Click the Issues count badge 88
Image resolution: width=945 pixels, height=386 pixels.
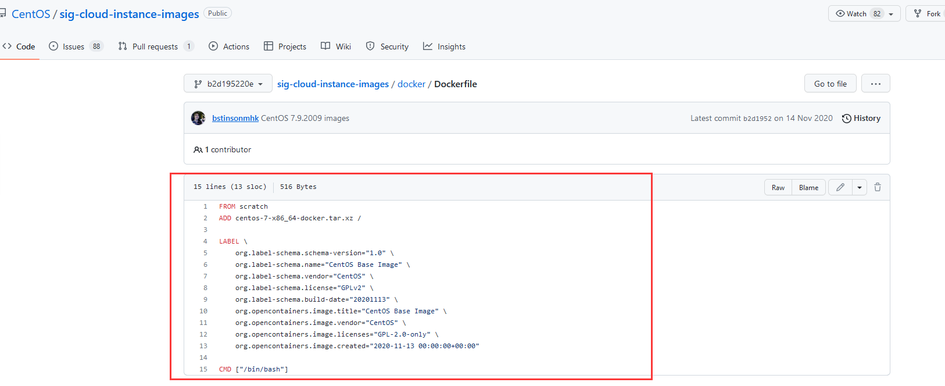click(96, 47)
